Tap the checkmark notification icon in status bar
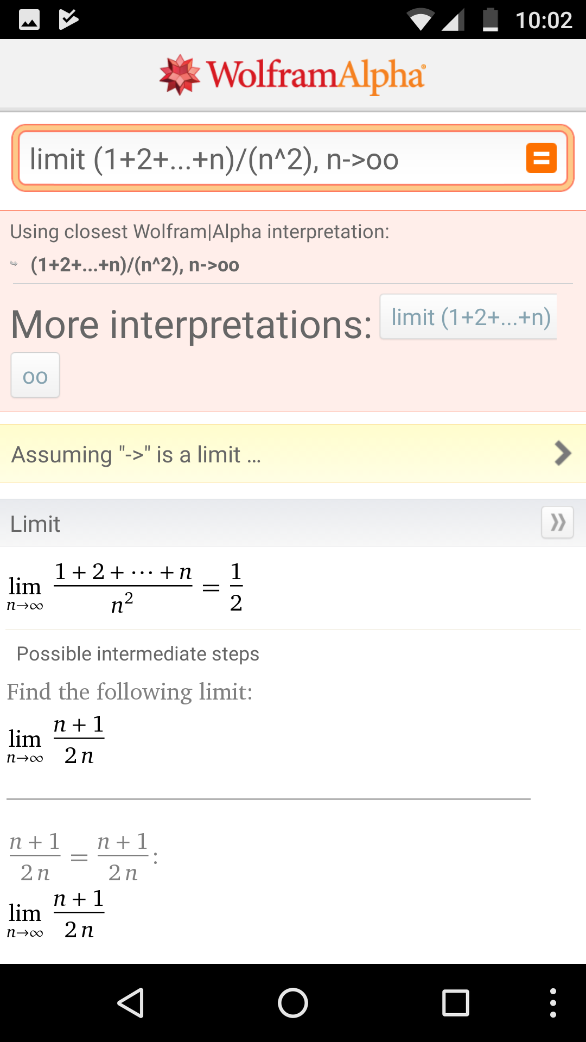The image size is (586, 1042). tap(68, 20)
